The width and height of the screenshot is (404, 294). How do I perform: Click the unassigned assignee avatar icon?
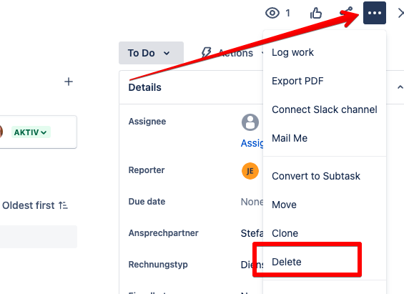tap(250, 122)
